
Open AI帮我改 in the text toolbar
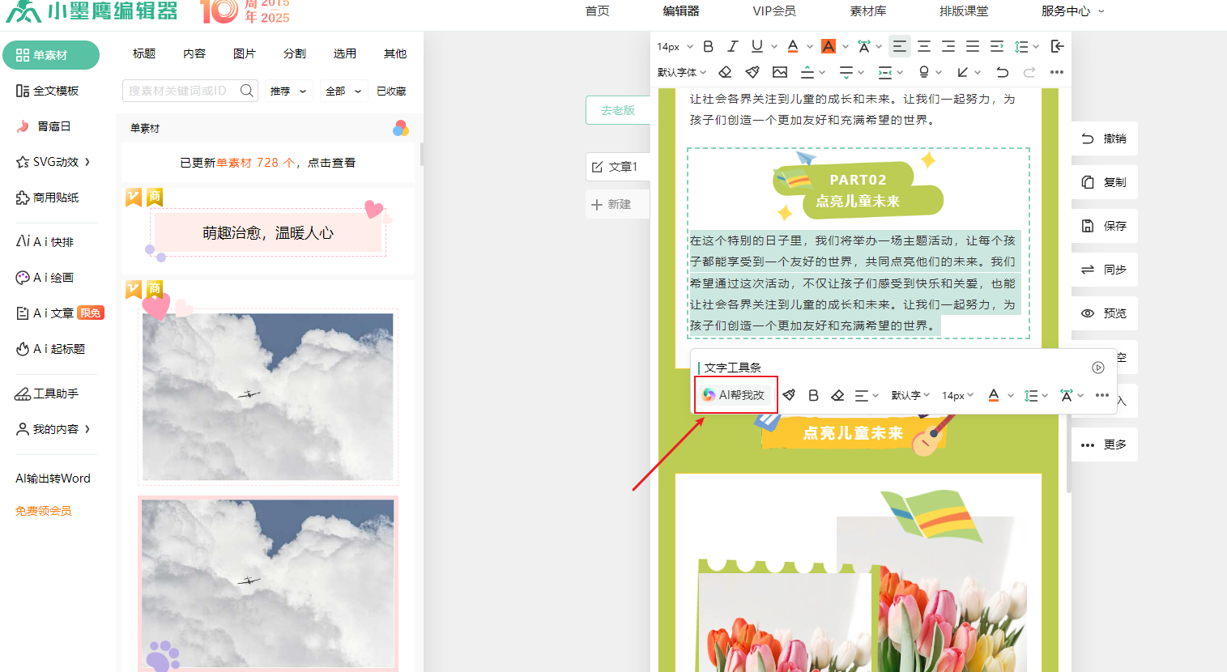pyautogui.click(x=735, y=394)
